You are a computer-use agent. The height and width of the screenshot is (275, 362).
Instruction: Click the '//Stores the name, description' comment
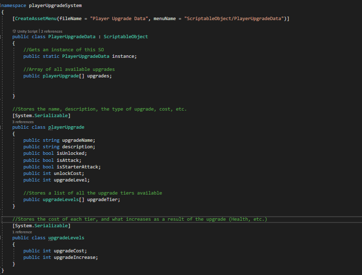tap(100, 109)
